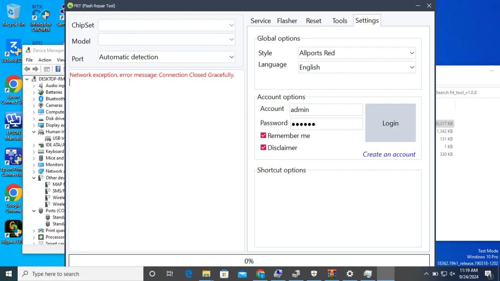Open Windows Security shield on the taskbar
This screenshot has height=281, width=500.
pos(314,274)
